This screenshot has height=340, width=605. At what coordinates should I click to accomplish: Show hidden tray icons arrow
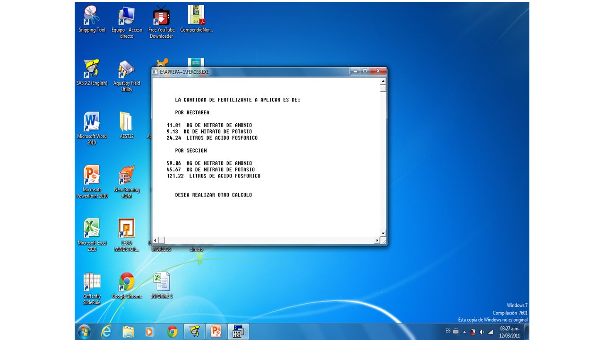click(464, 332)
